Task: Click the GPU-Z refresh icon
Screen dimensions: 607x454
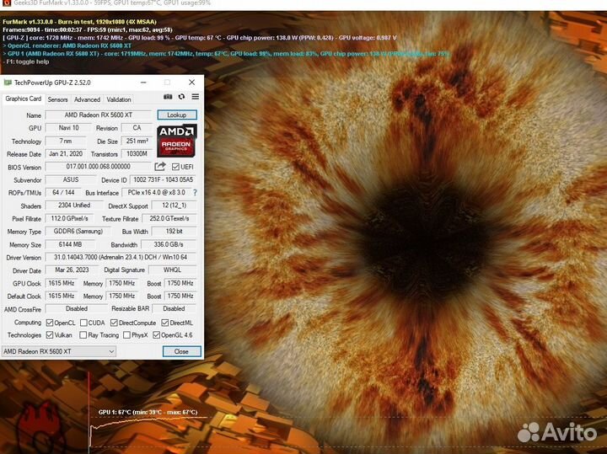Action: [x=181, y=99]
